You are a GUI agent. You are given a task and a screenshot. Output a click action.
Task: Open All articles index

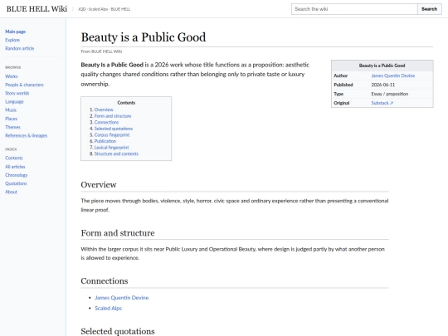[15, 167]
